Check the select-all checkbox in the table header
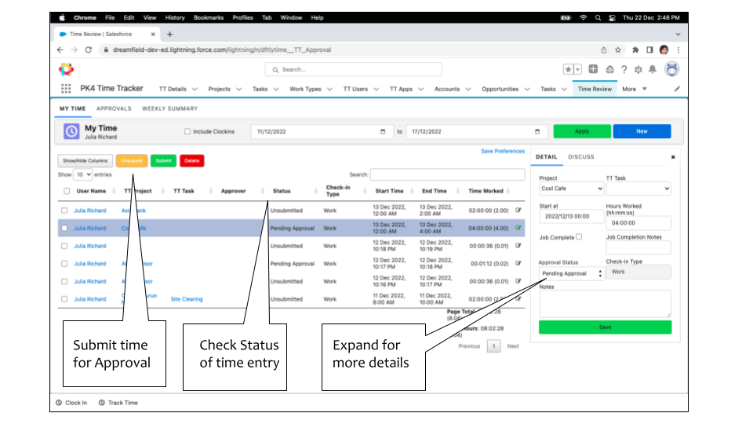 coord(66,191)
